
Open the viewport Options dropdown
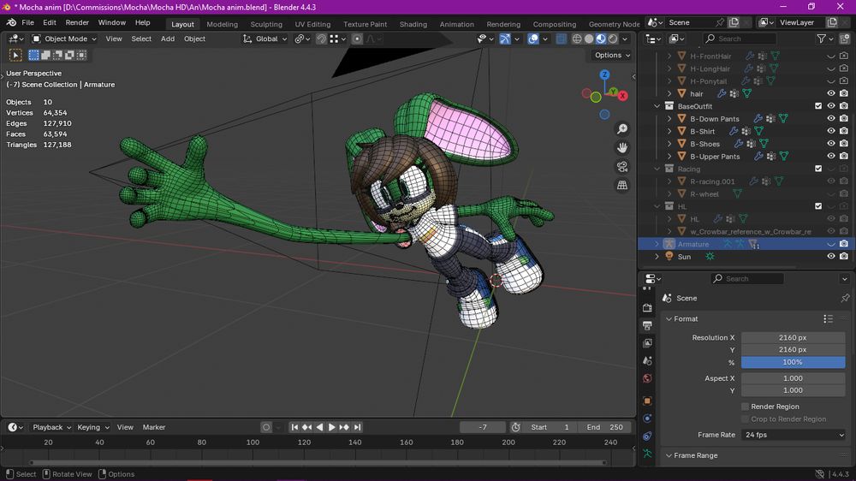(x=612, y=55)
